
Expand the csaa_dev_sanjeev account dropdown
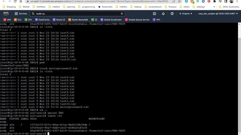pos(218,13)
